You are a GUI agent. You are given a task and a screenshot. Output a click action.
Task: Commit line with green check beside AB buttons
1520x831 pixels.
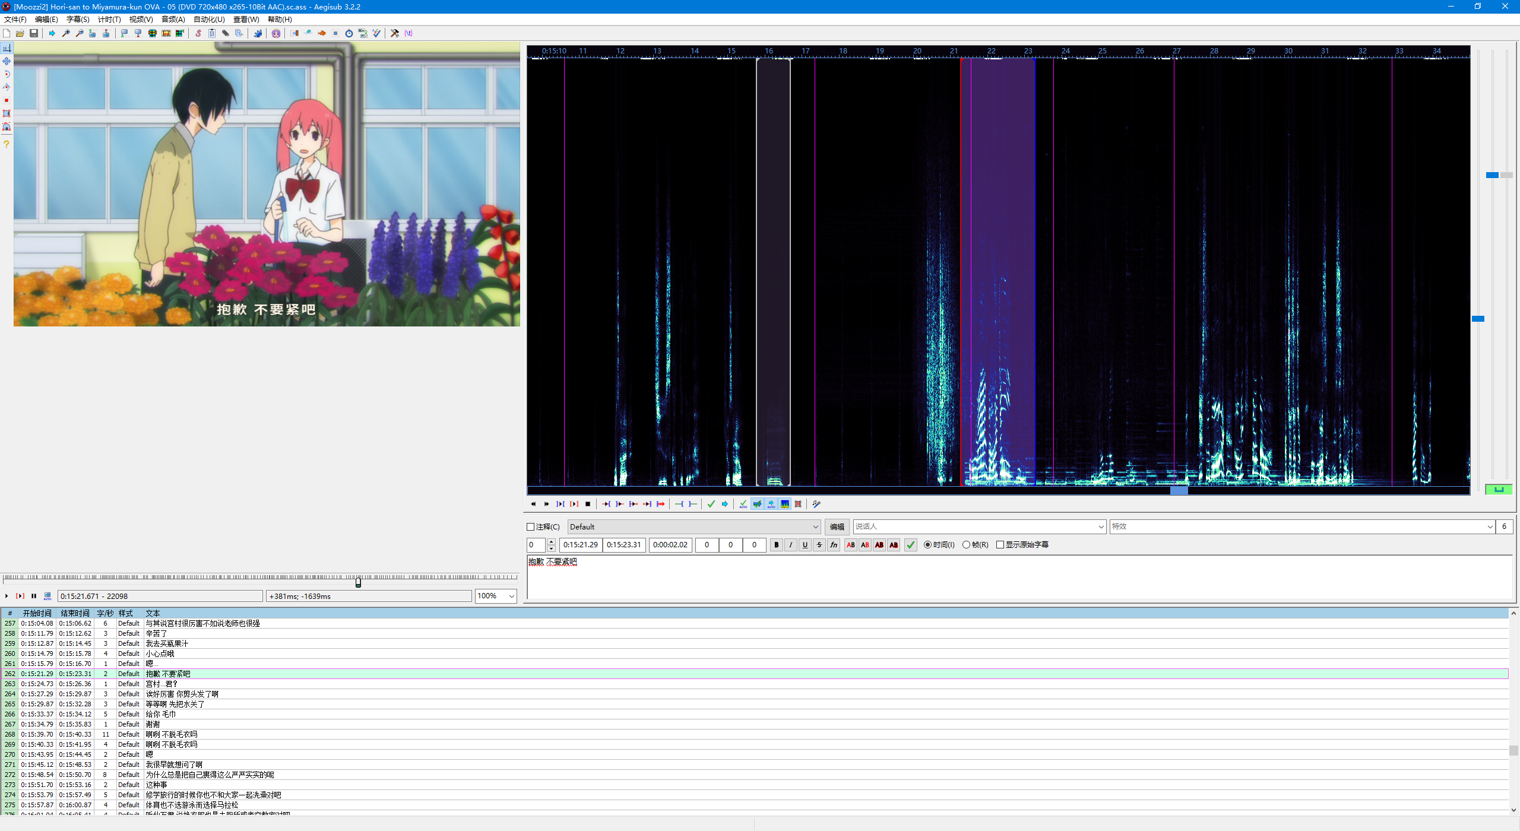(x=911, y=545)
